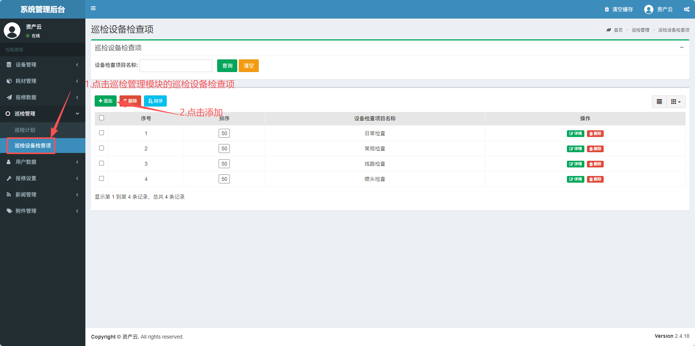The width and height of the screenshot is (695, 346).
Task: Open 巡检计划 in the sidebar
Action: (x=25, y=130)
